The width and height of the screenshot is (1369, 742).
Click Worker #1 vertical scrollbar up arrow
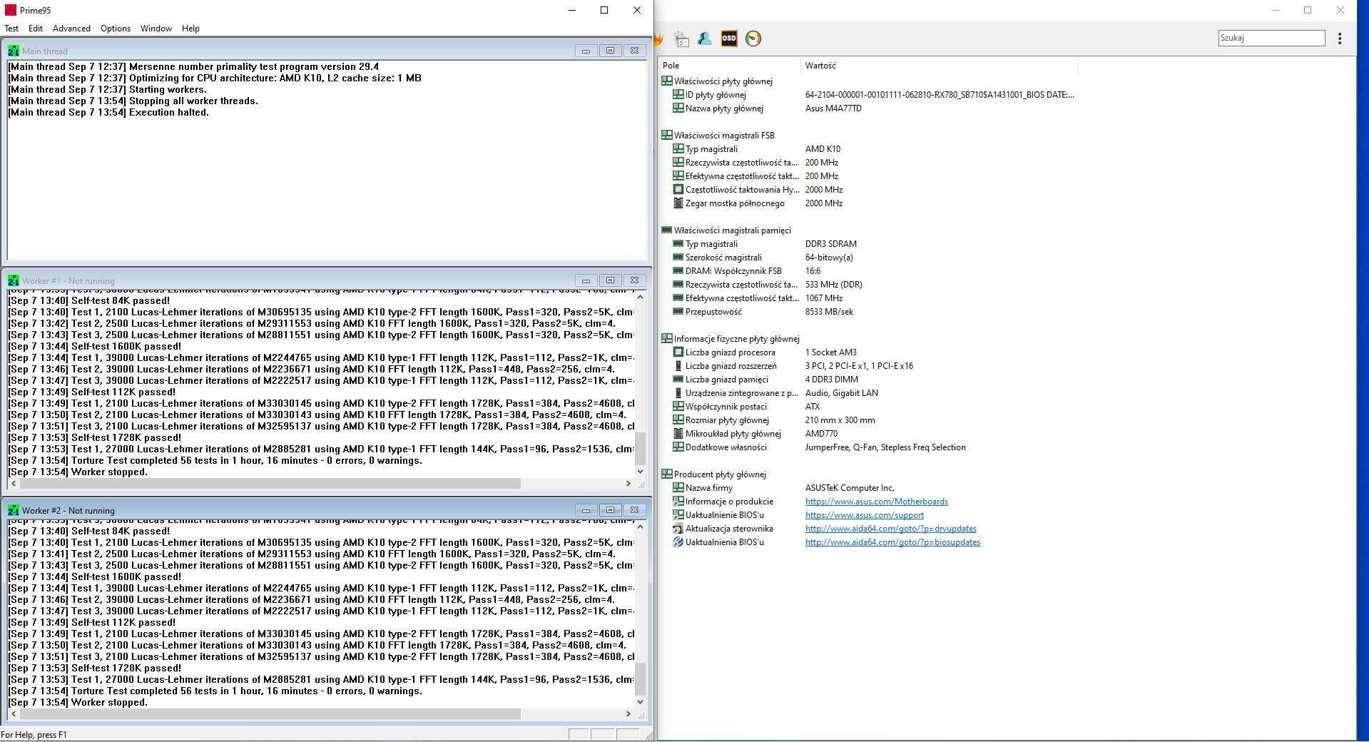click(640, 297)
